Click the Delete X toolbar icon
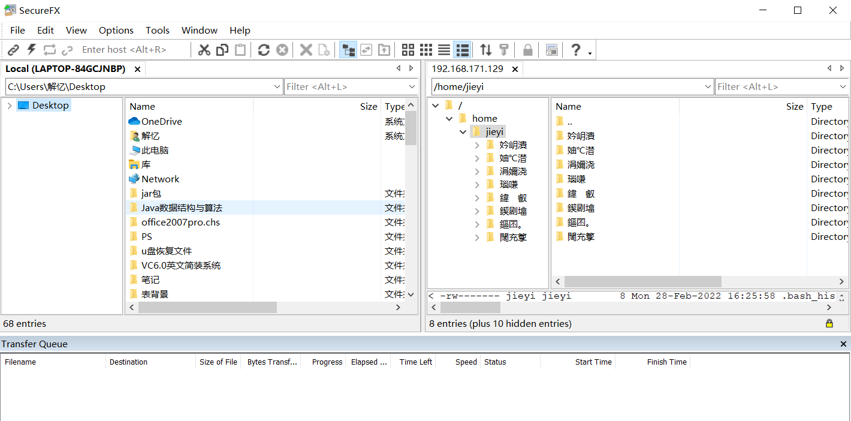 pyautogui.click(x=306, y=50)
